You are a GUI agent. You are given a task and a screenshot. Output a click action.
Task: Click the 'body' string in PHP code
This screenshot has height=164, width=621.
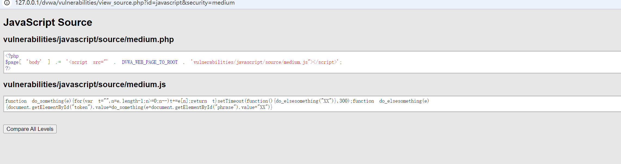tap(34, 62)
